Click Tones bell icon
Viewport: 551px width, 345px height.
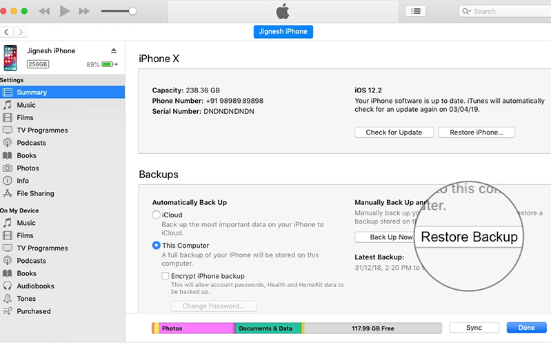click(x=8, y=298)
